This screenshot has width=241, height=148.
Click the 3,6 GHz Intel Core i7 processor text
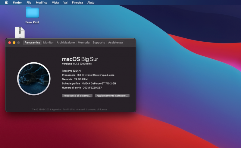pyautogui.click(x=96, y=75)
